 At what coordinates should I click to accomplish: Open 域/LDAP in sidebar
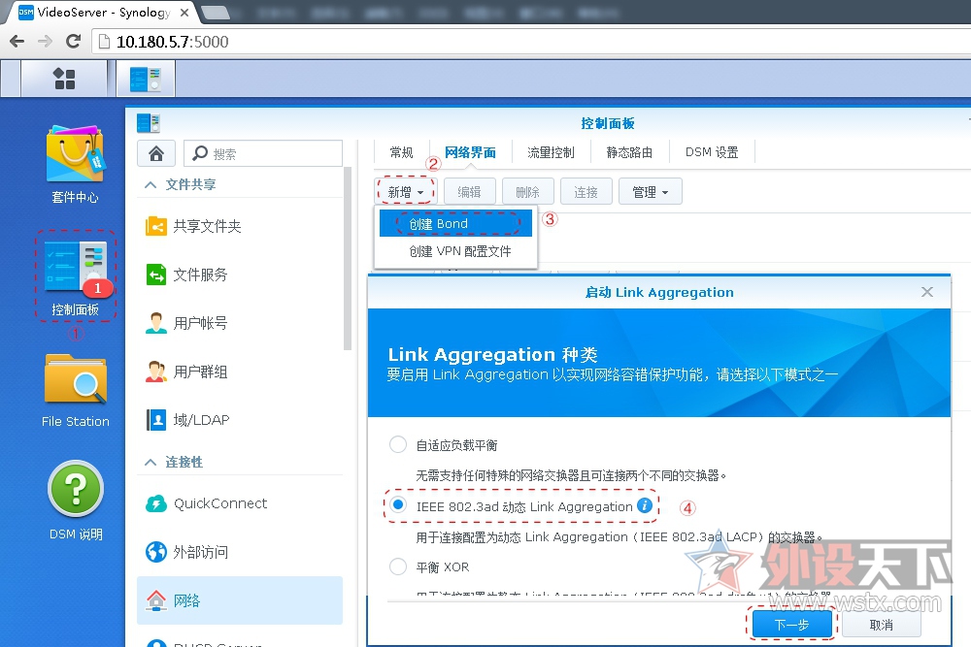pos(240,420)
